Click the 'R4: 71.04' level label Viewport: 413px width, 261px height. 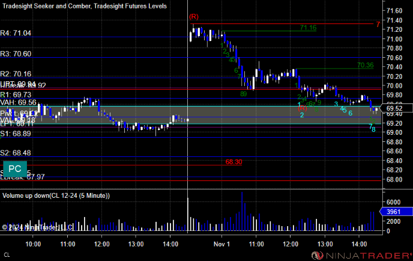16,33
